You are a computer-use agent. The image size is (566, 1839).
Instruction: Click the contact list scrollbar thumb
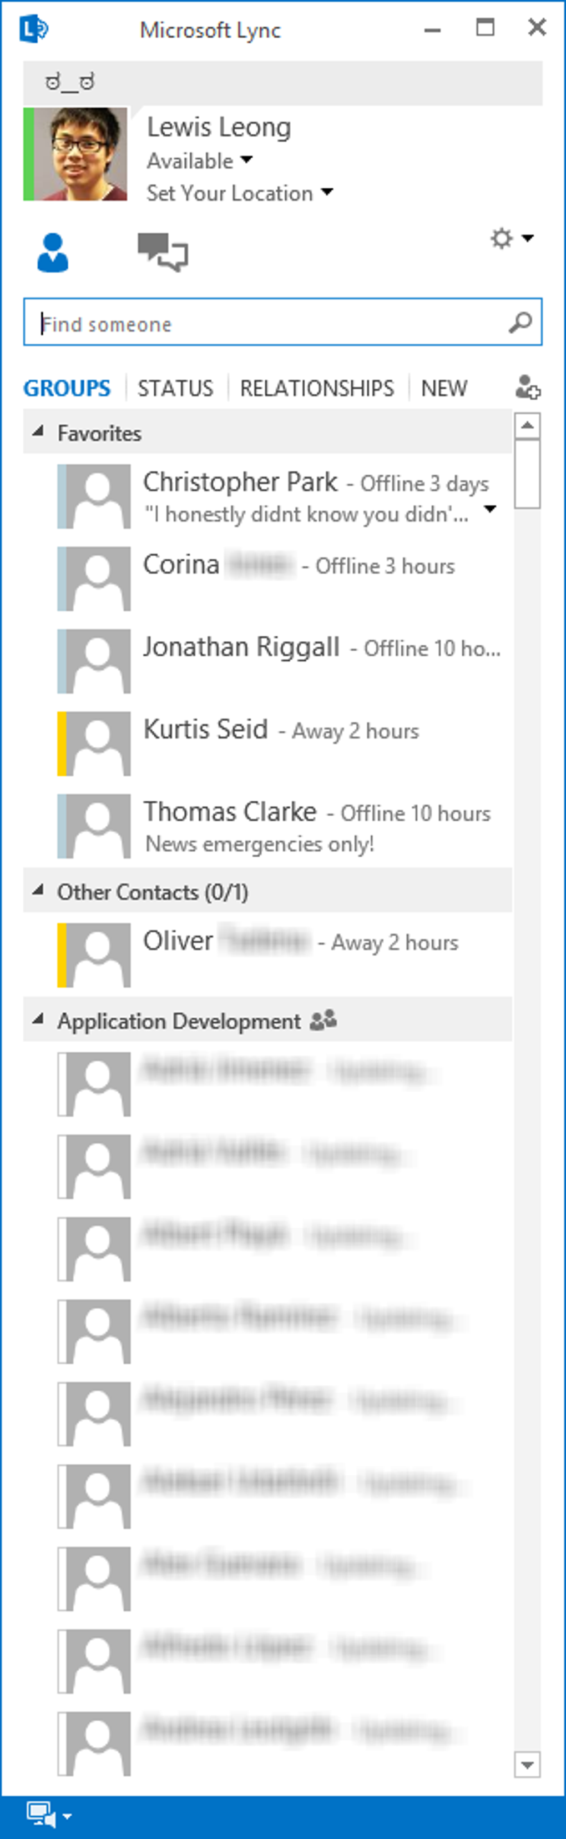(528, 474)
